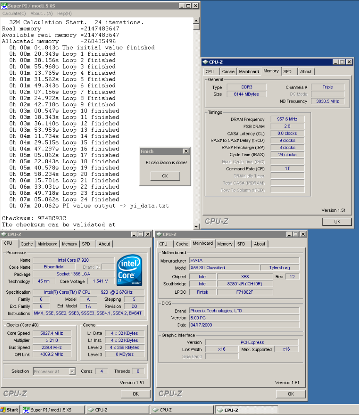Viewport: 359px width, 415px height.
Task: Click OK in the CPU-Z Mainboard window
Action: tap(291, 394)
